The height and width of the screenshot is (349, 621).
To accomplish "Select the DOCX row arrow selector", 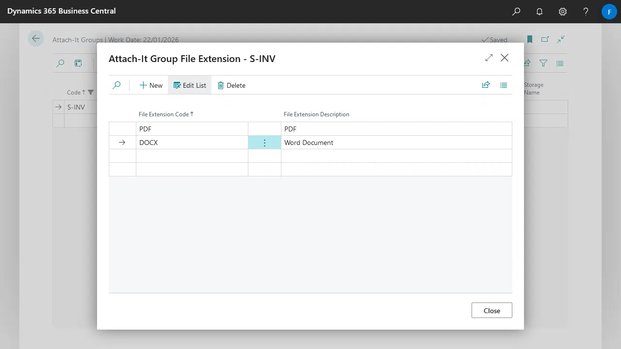I will pos(122,143).
